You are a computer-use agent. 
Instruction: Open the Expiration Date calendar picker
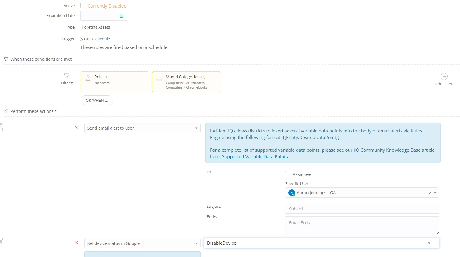[121, 16]
